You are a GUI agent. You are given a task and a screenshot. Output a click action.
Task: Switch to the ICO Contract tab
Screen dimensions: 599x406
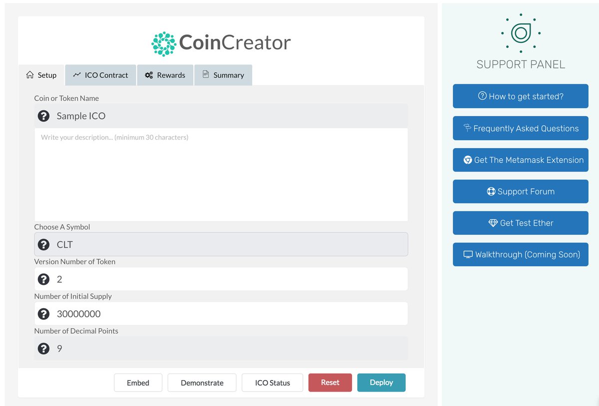pyautogui.click(x=101, y=75)
